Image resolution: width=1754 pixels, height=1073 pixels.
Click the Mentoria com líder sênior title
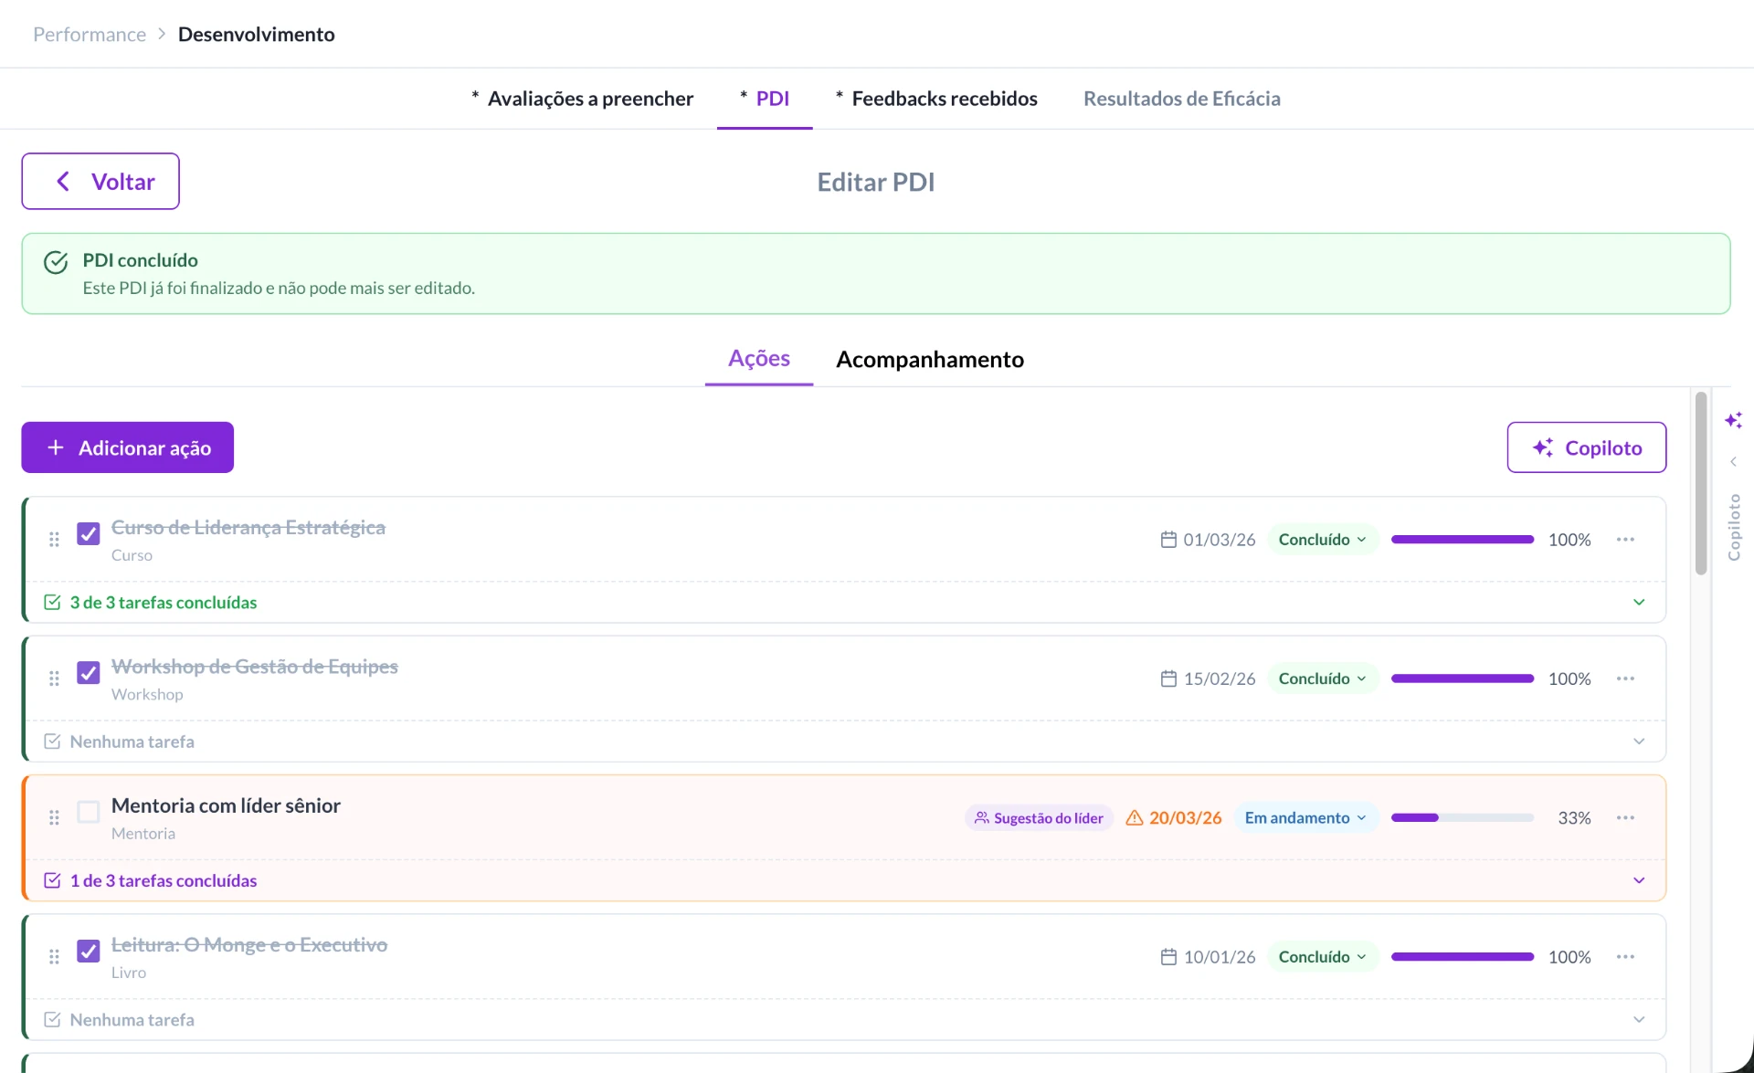point(226,805)
